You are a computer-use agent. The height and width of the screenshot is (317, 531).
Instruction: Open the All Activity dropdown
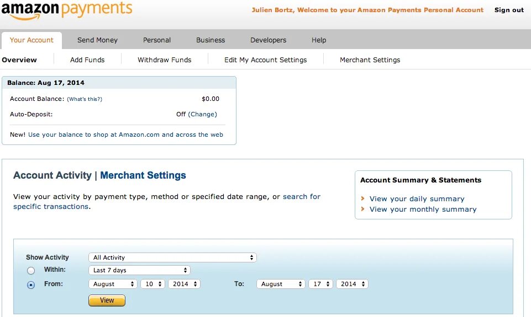click(x=172, y=257)
